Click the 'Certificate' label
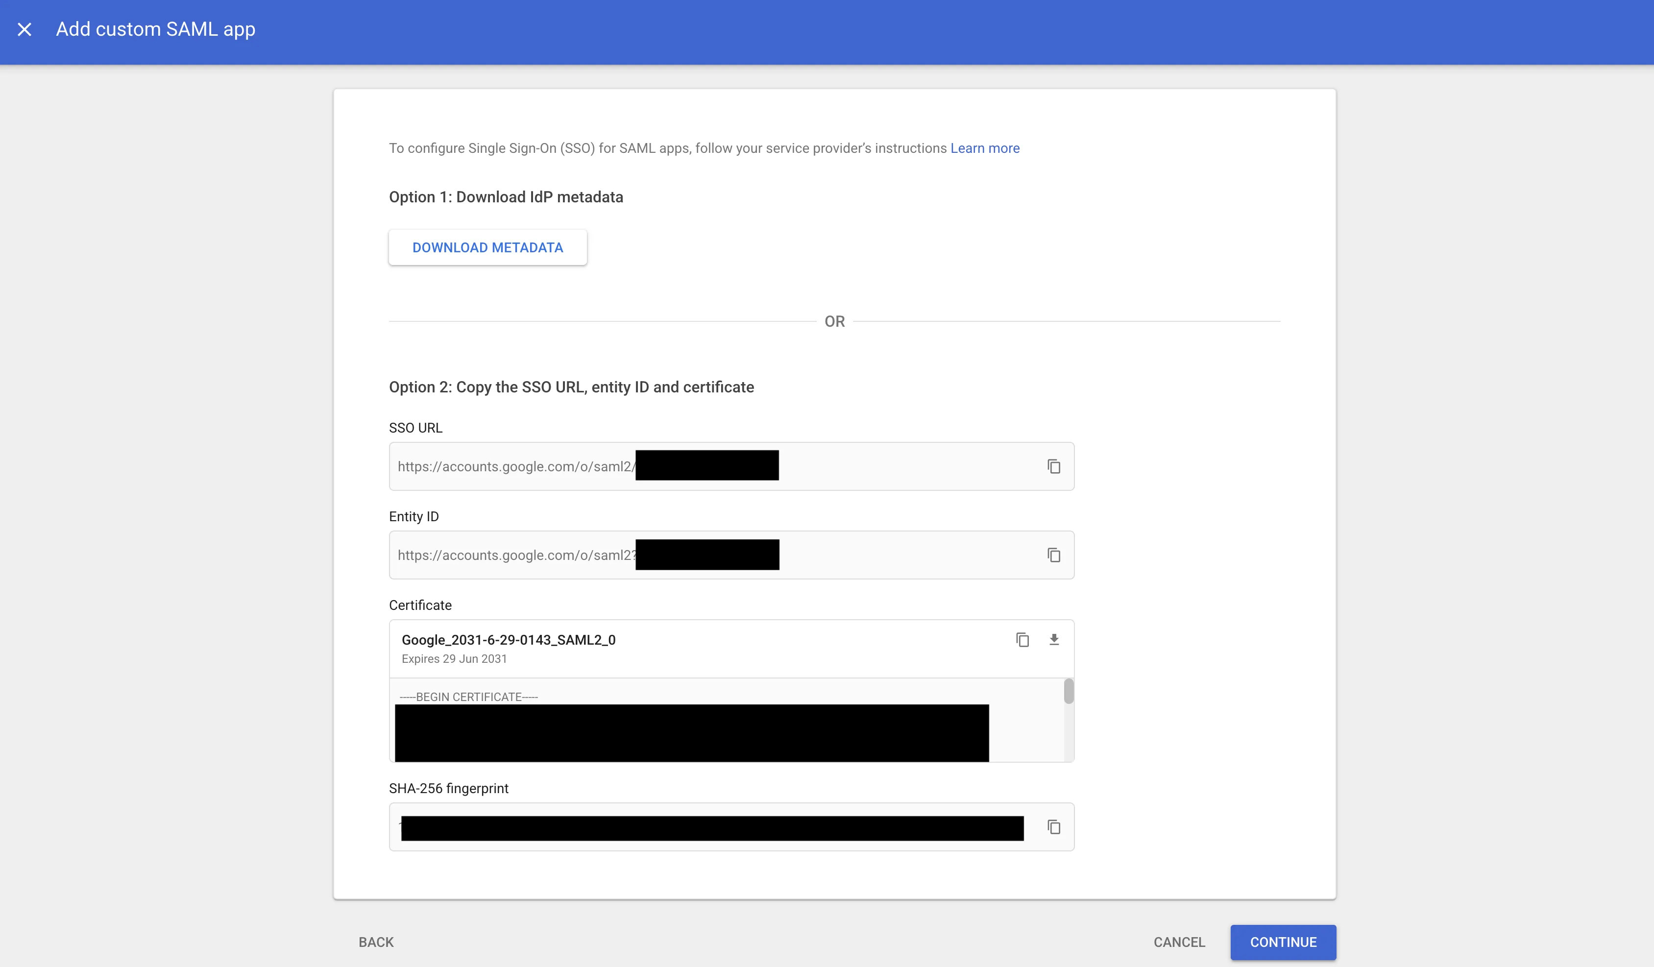This screenshot has width=1654, height=967. (420, 605)
